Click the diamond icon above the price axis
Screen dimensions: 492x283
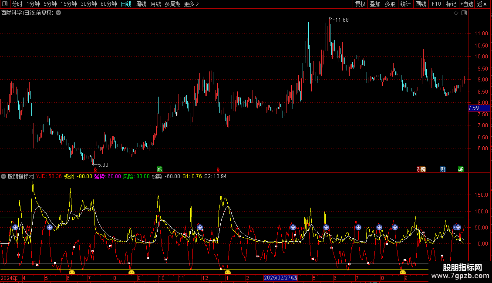[456, 13]
